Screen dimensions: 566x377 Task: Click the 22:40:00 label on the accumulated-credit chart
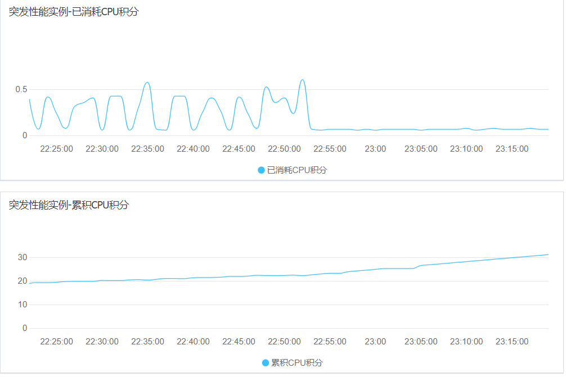coord(193,342)
